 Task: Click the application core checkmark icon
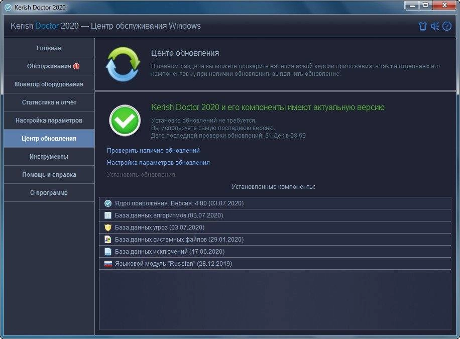108,203
